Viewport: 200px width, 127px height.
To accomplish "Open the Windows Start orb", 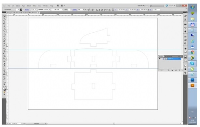I will point(193,7).
